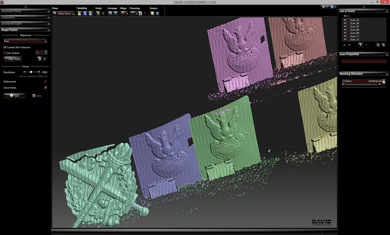Open the Show Scans view dropdown
Viewport: 390px width, 235px height.
pos(66,13)
